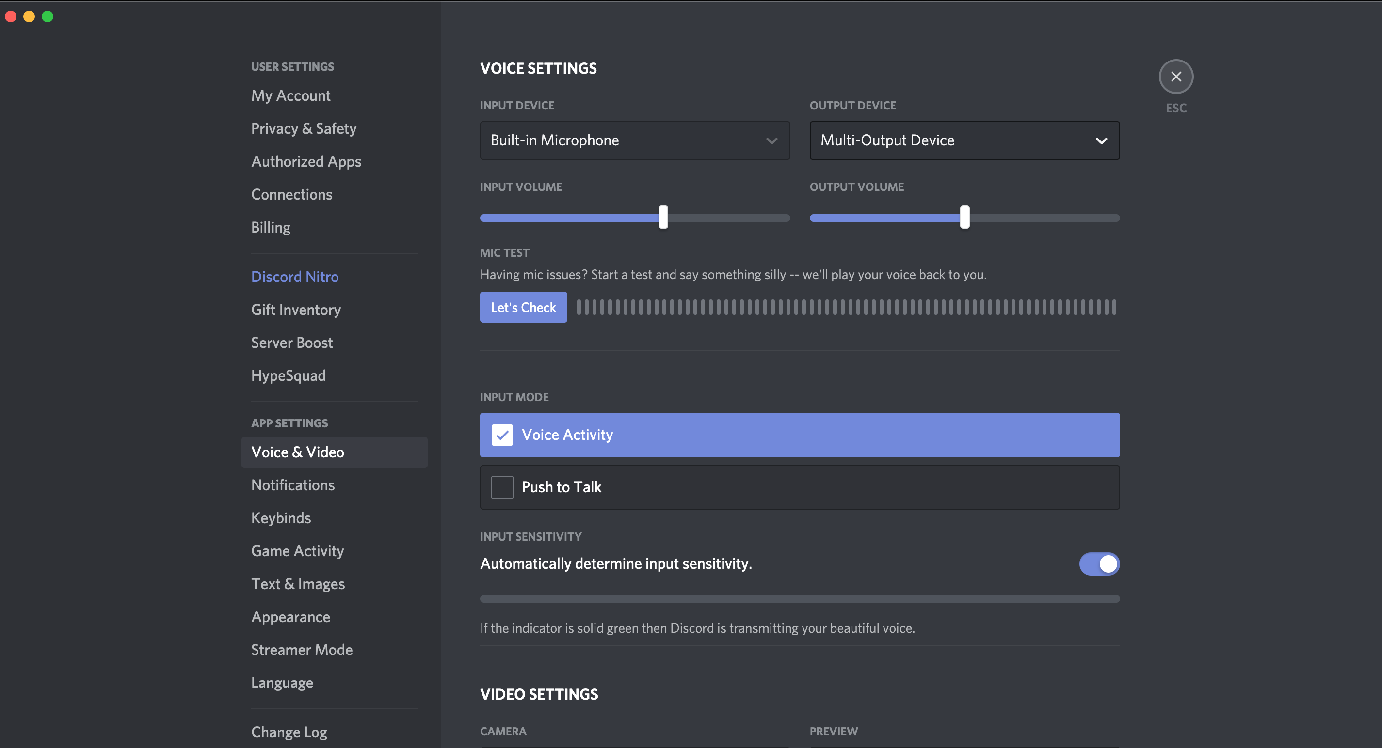The width and height of the screenshot is (1382, 748).
Task: Click the Discord Nitro sidebar icon
Action: [x=294, y=276]
